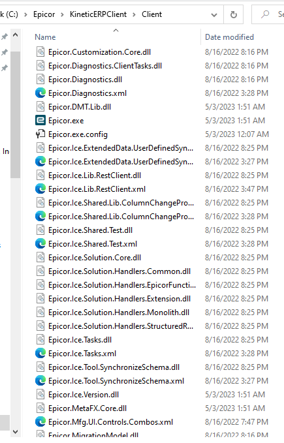Click the Edge icon beside Epicor.Ice.Tasks.xml
The image size is (284, 443).
40,354
